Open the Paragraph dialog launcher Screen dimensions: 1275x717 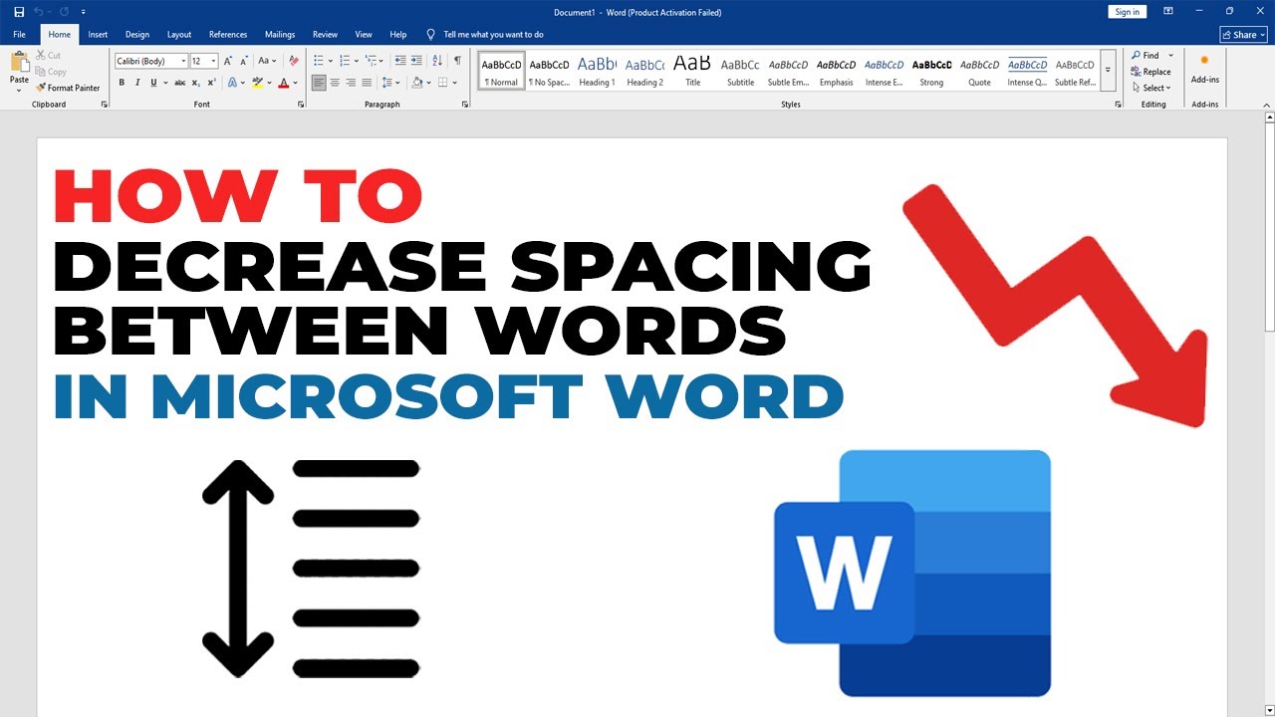point(464,105)
